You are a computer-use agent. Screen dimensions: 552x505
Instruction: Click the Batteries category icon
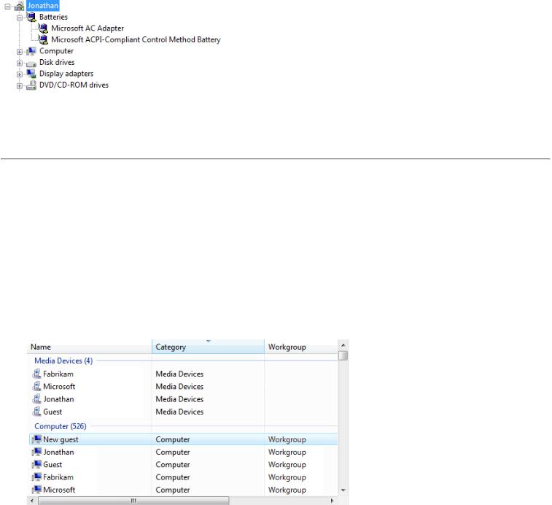[x=31, y=17]
